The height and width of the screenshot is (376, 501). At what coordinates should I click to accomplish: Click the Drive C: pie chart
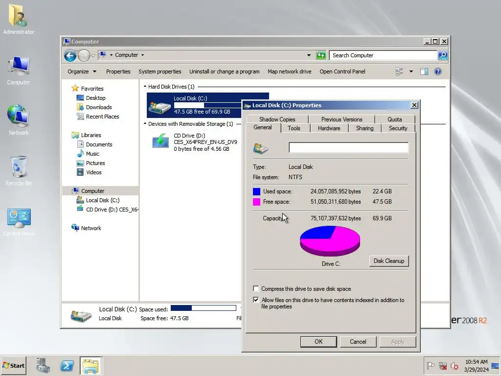coord(330,241)
